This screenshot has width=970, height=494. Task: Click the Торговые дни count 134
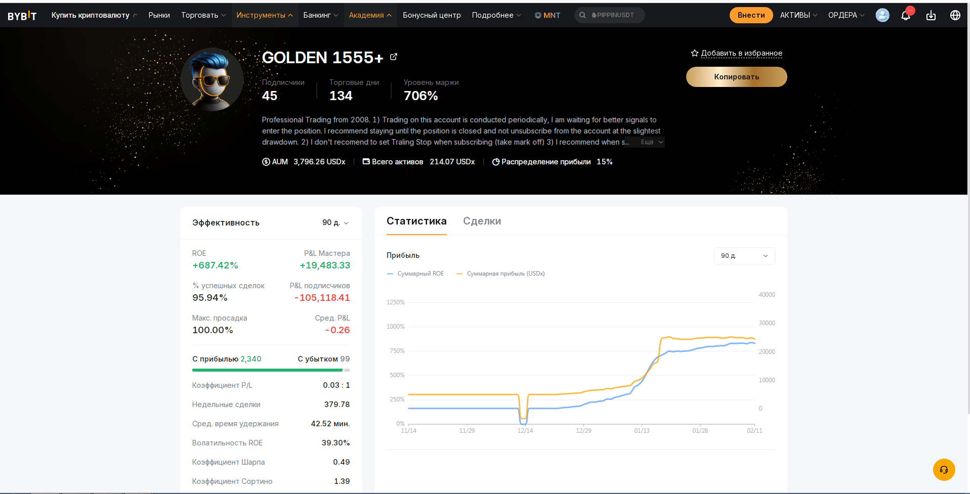341,96
